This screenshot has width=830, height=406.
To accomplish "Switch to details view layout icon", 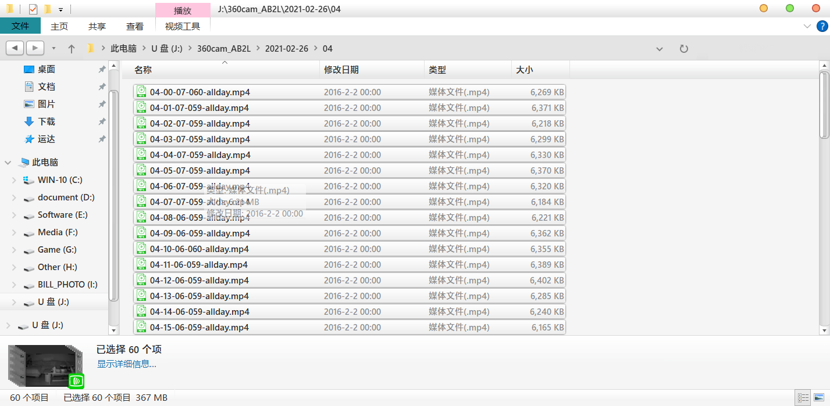I will [x=803, y=398].
